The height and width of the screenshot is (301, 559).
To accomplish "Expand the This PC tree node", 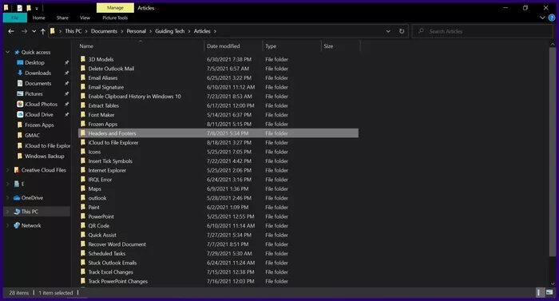I will click(7, 212).
